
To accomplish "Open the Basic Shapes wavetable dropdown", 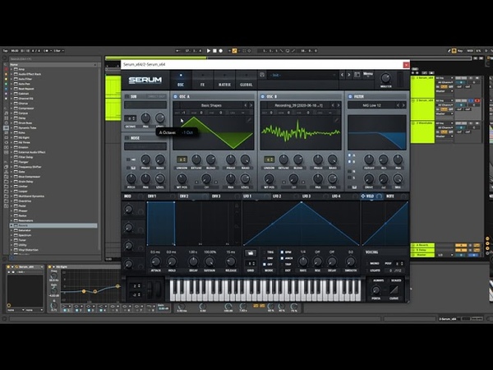I will point(210,105).
